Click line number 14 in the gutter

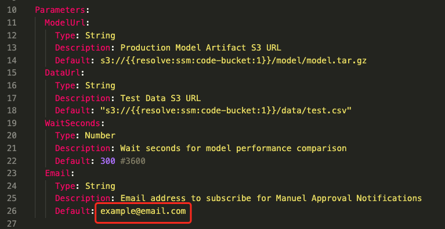tap(12, 60)
